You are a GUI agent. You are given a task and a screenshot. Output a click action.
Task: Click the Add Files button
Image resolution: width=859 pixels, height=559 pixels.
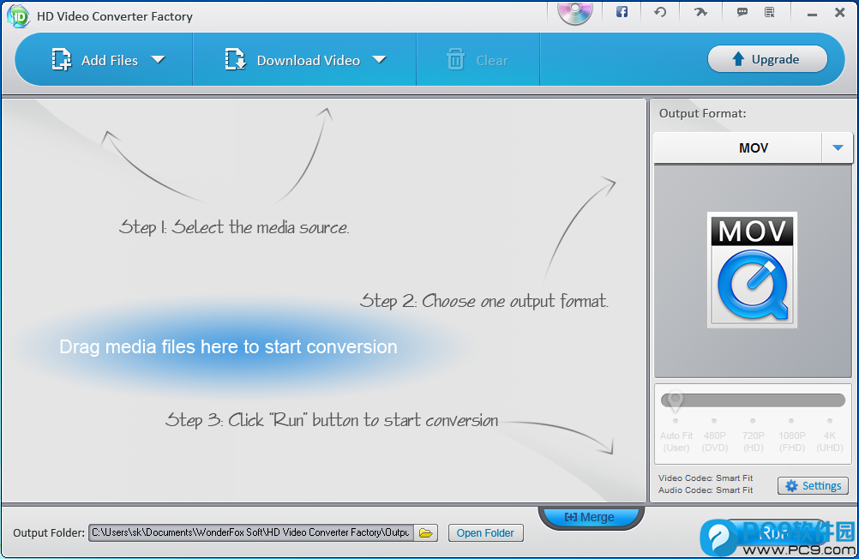point(94,60)
